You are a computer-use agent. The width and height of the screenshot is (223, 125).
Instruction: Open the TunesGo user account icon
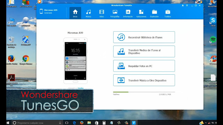(x=183, y=6)
